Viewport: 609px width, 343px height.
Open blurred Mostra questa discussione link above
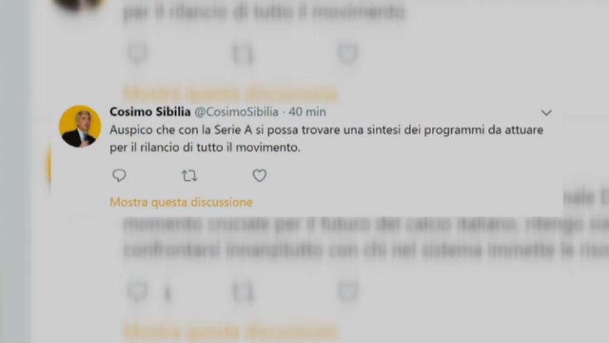tap(230, 94)
